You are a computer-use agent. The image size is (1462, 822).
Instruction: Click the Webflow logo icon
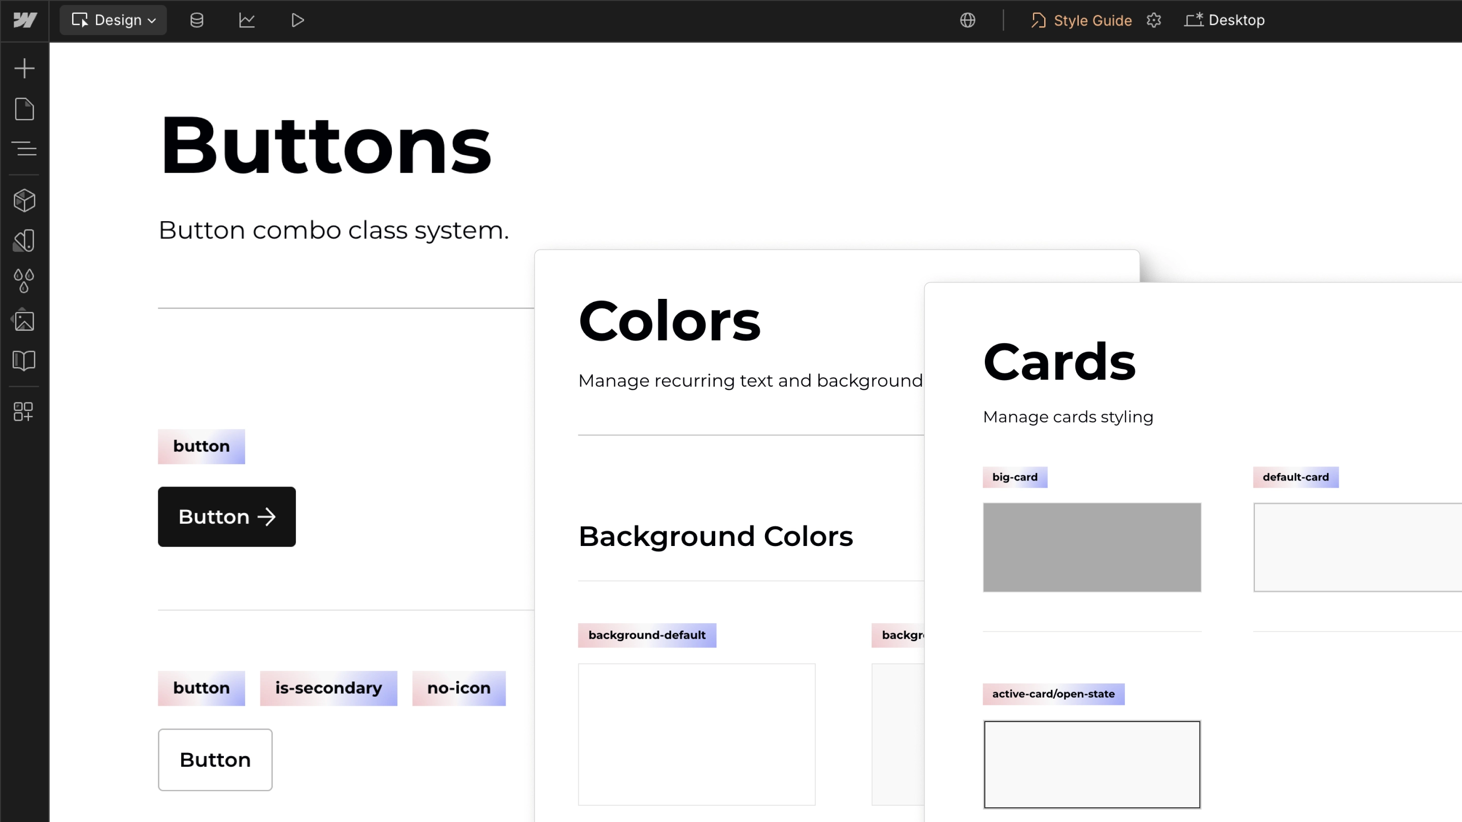click(x=24, y=20)
